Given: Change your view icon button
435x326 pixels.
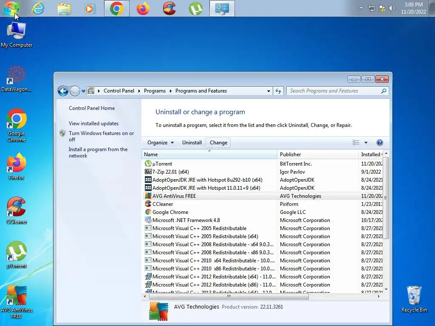Looking at the screenshot, I should click(356, 143).
